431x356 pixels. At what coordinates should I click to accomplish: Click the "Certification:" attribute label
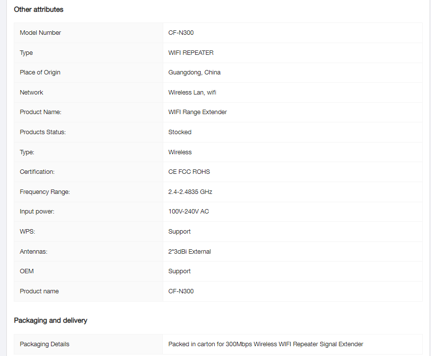(37, 172)
